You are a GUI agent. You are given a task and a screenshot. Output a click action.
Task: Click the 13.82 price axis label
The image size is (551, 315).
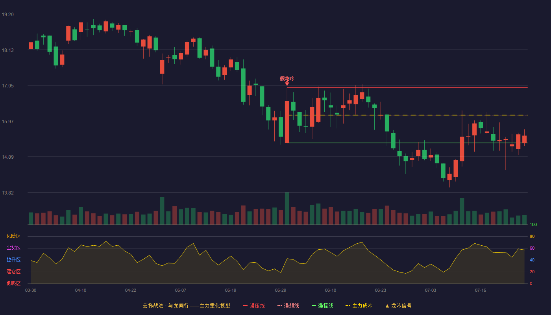[7, 193]
